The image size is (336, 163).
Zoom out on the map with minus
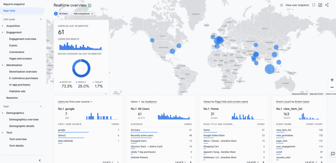[332, 87]
